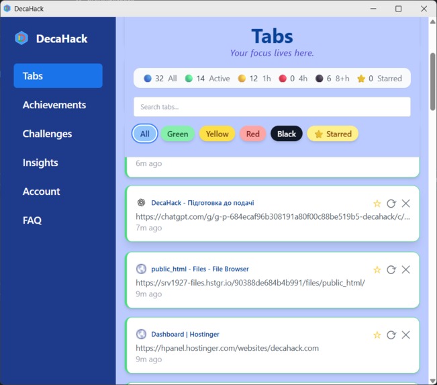
Task: Click the DecaHack logo in sidebar
Action: pos(21,38)
